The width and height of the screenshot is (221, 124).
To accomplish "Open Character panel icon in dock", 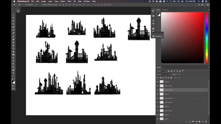I will 153,21.
